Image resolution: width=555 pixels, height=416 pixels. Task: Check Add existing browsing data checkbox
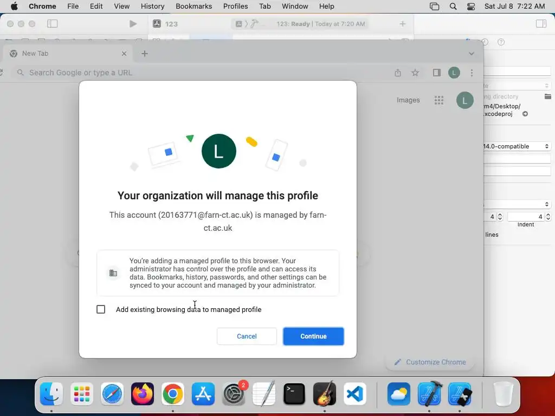click(x=101, y=309)
